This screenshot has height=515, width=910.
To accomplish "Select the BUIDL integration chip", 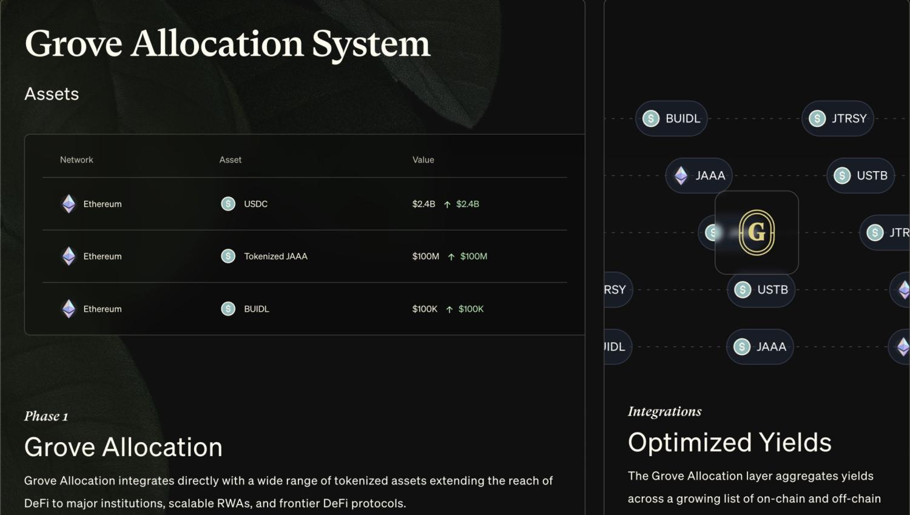I will coord(672,118).
